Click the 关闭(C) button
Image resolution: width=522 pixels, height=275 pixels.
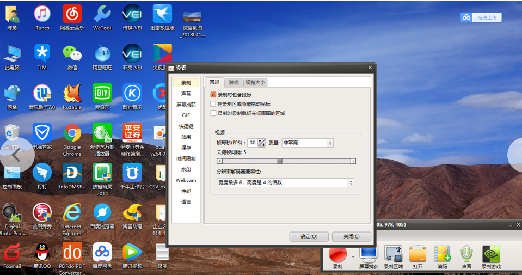[x=351, y=237]
